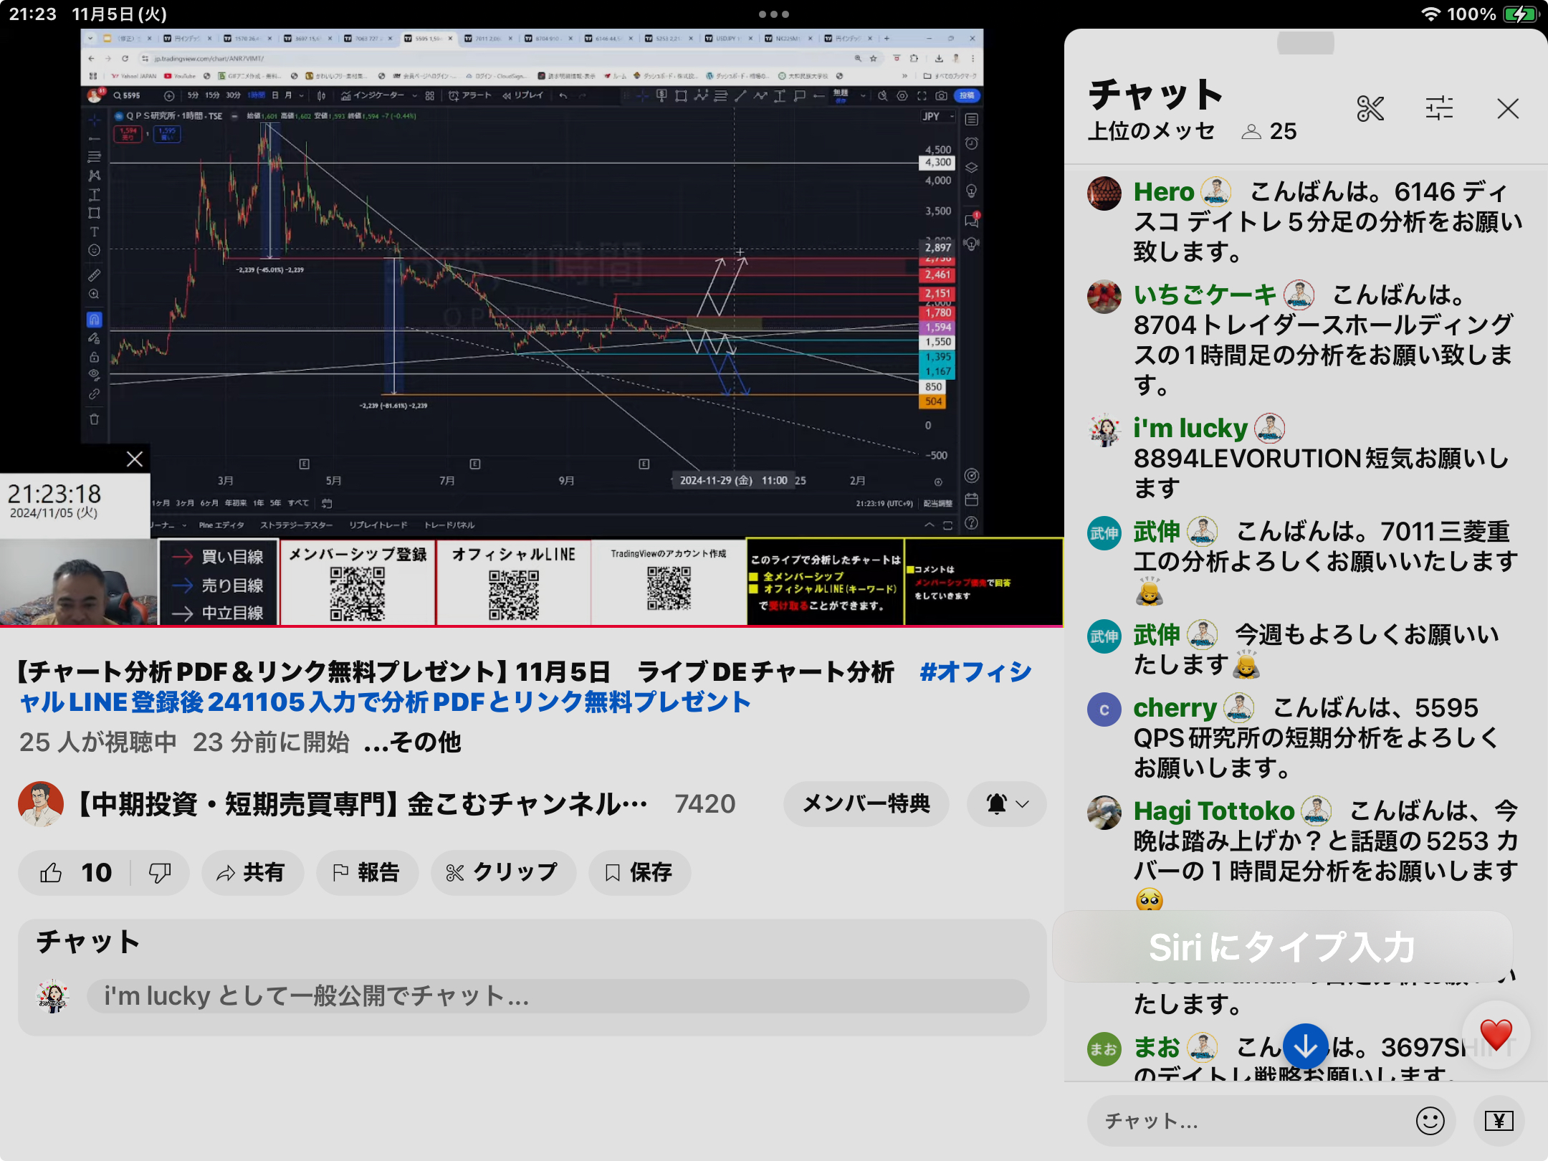Tap membership registration QR code
The image size is (1548, 1161).
[x=357, y=594]
